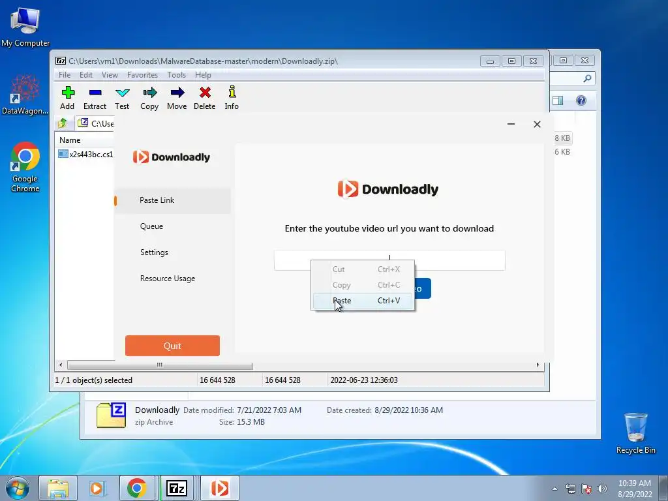Viewport: 668px width, 501px height.
Task: Close the Downloadly window
Action: point(538,124)
